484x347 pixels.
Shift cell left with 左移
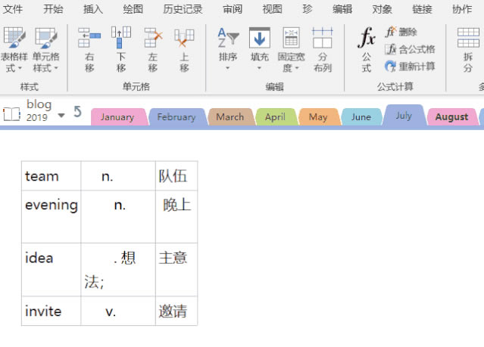[x=153, y=49]
